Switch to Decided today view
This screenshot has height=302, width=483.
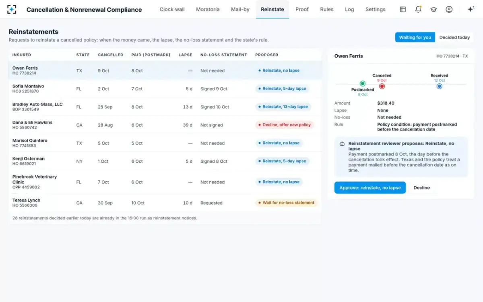click(454, 37)
